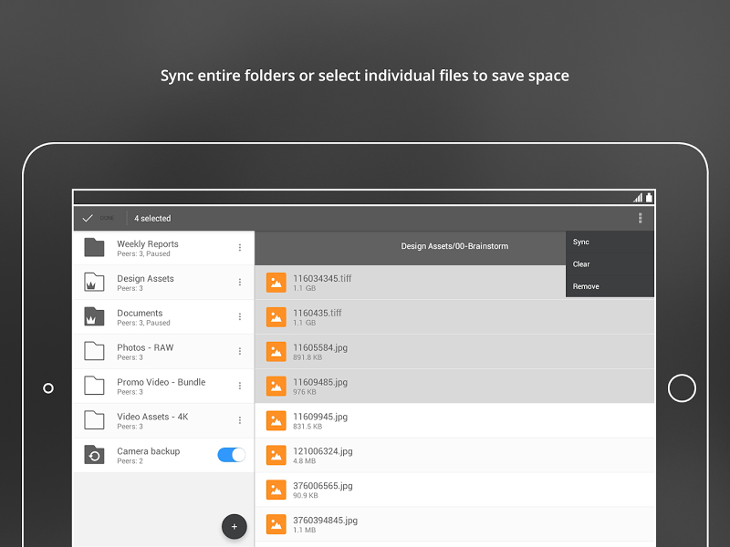Select file 376006565.jpg by its name
Viewport: 730px width, 547px height.
323,486
